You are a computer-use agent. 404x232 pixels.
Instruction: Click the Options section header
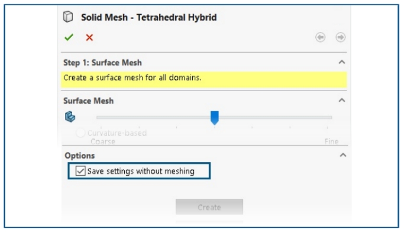click(x=80, y=156)
